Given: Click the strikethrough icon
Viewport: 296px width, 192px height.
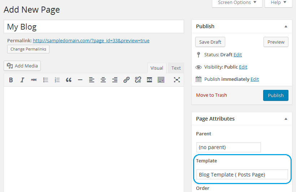Looking at the screenshot, I should 34,80.
